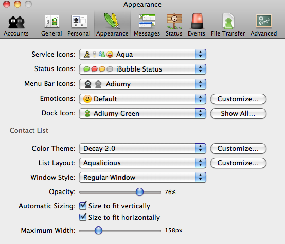Close the Appearance window with red button

(x=7, y=4)
